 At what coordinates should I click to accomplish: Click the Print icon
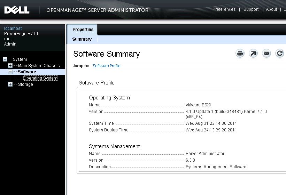[x=240, y=54]
